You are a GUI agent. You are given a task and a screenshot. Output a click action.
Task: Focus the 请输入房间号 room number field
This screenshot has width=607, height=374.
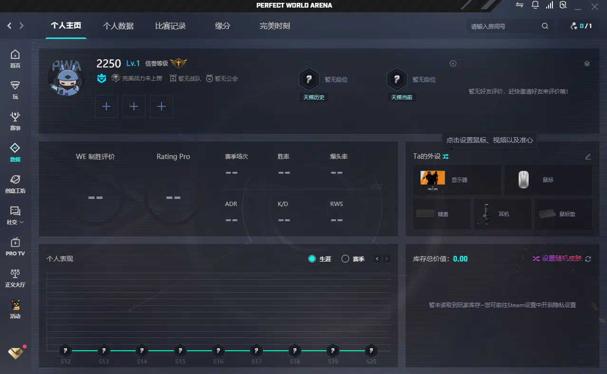pyautogui.click(x=503, y=26)
